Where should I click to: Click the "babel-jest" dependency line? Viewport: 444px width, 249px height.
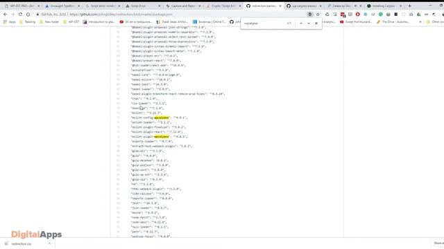pos(150,84)
